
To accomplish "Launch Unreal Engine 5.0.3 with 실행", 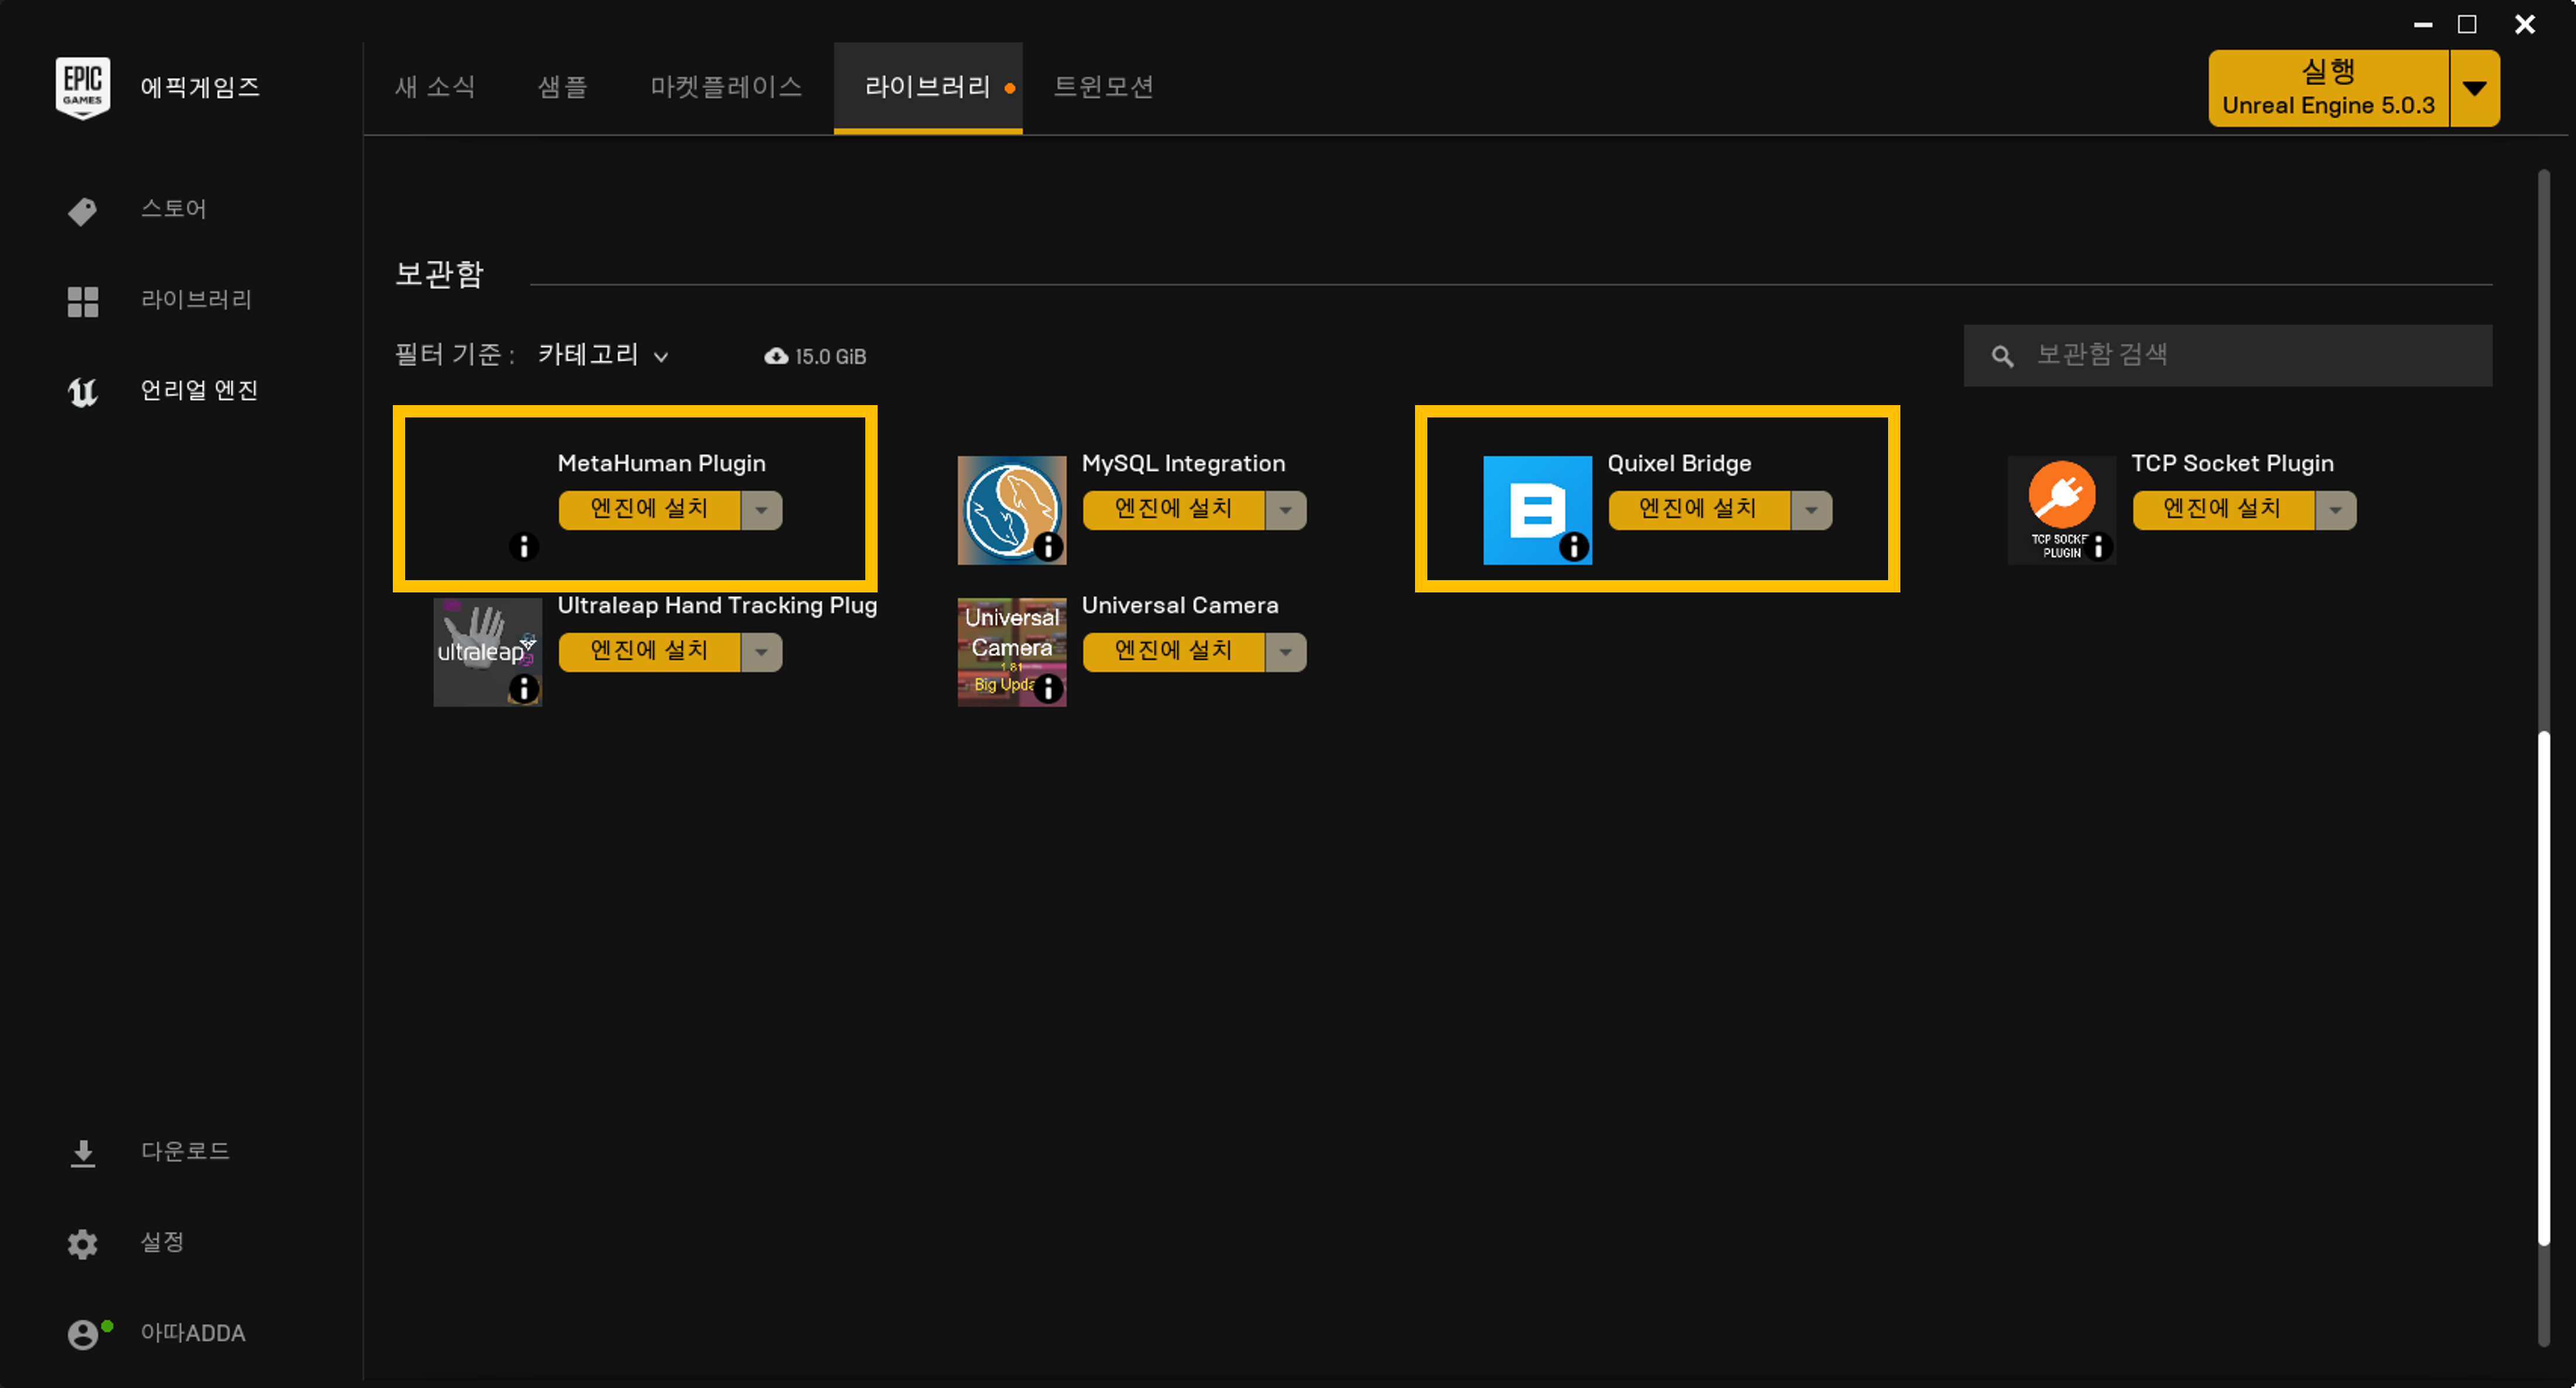I will coord(2328,88).
